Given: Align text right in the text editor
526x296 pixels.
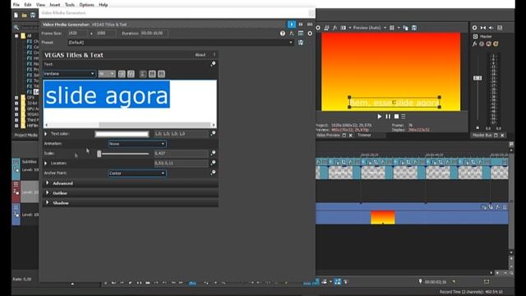Looking at the screenshot, I should (161, 74).
